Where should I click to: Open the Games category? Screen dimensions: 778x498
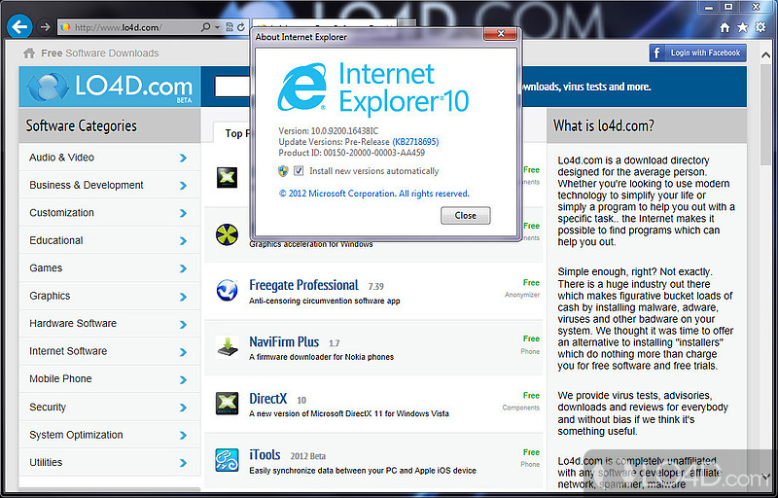[46, 267]
